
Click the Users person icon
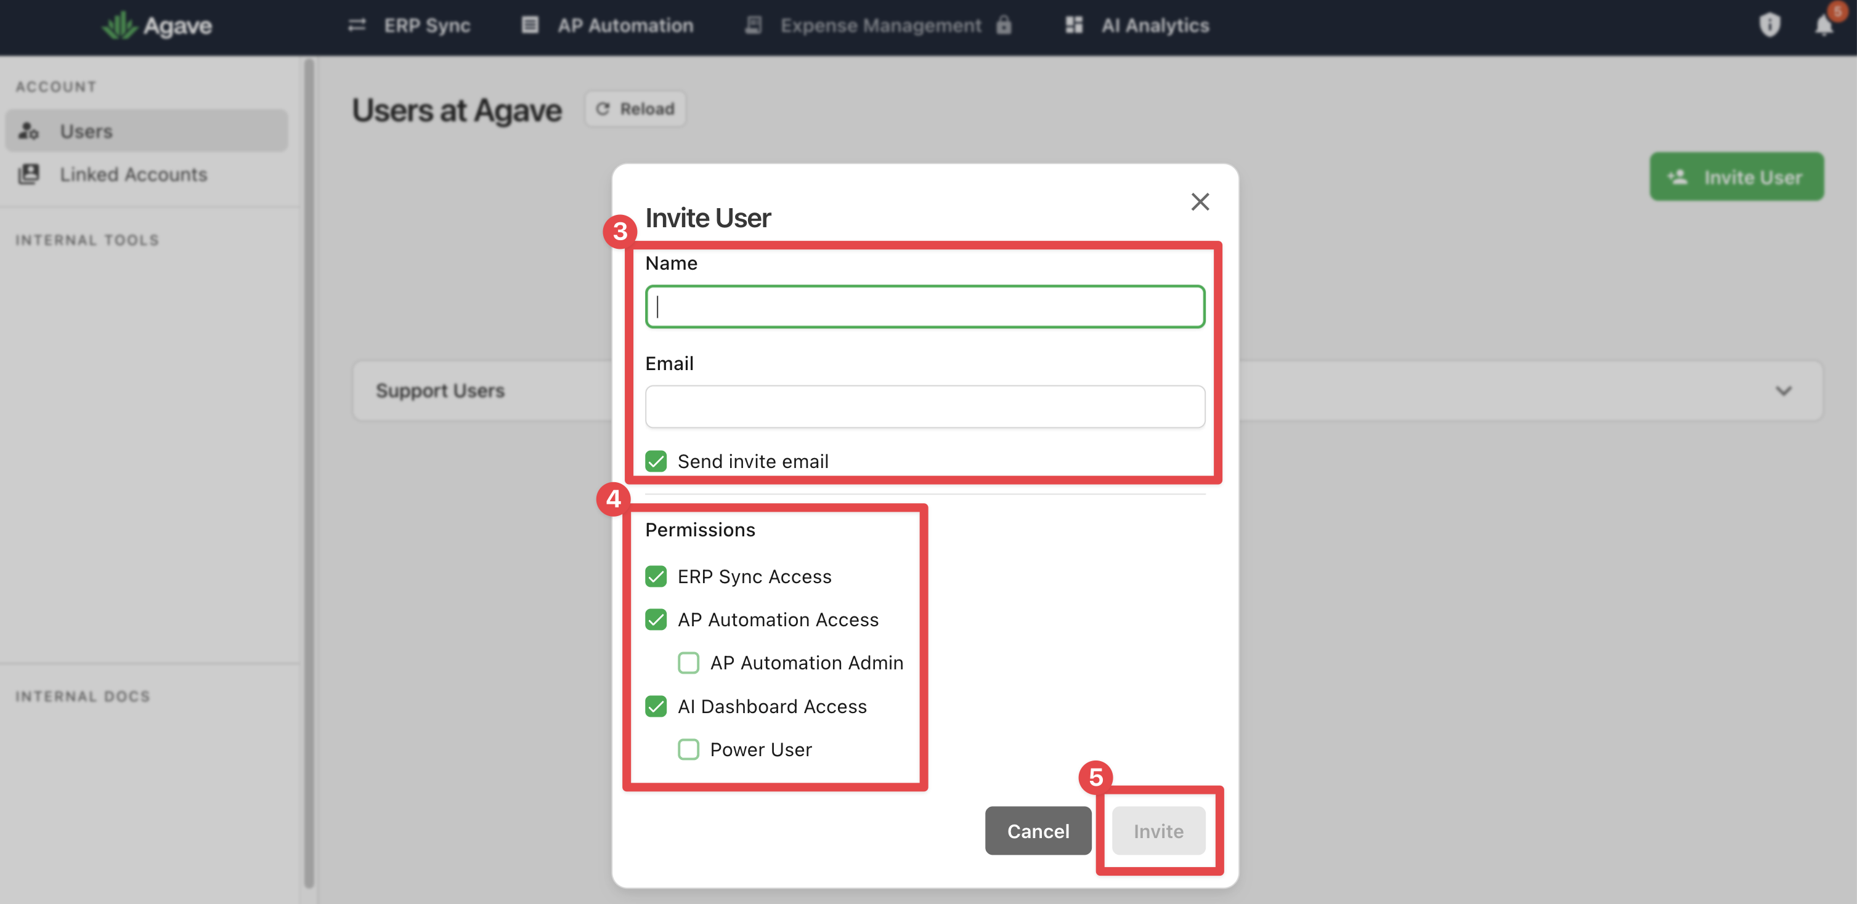(28, 131)
